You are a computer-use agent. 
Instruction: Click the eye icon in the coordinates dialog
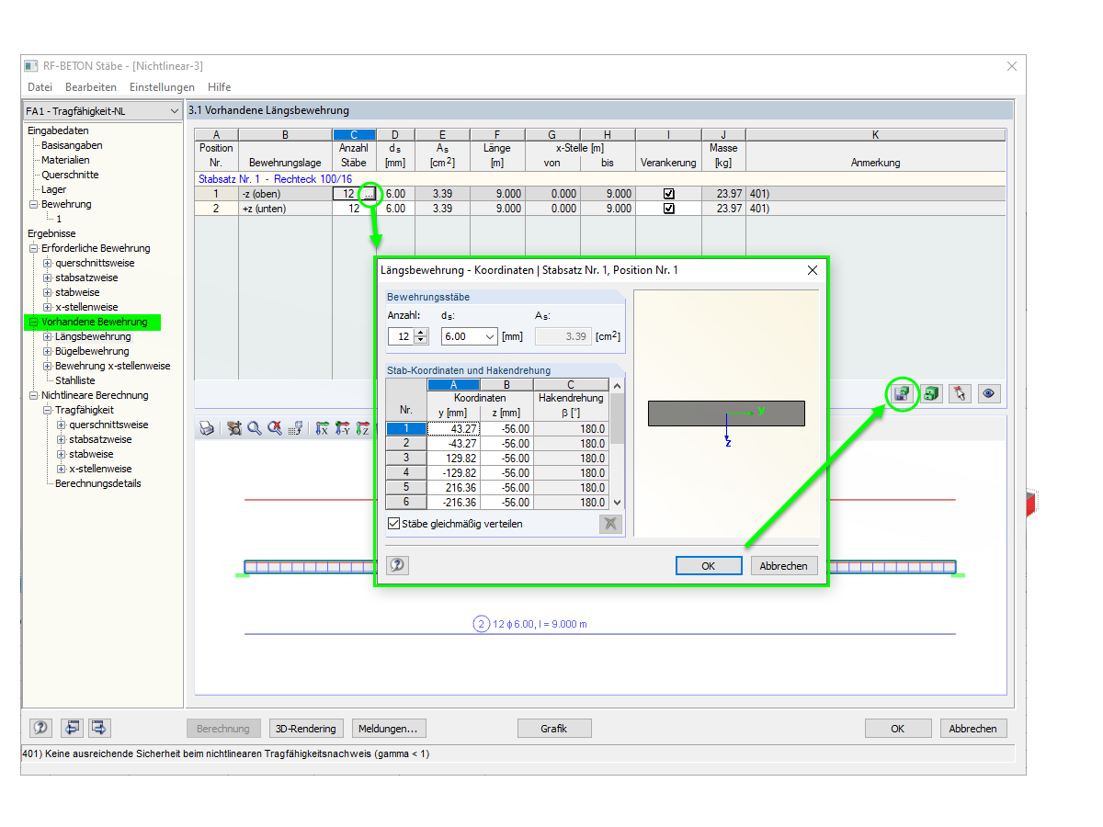(989, 393)
